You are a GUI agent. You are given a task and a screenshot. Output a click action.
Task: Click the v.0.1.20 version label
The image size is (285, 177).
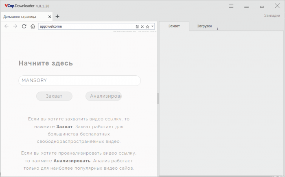click(43, 6)
